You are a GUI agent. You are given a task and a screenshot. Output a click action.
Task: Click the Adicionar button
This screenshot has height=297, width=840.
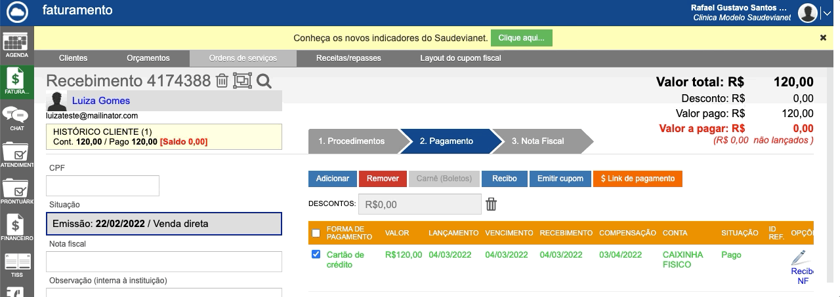[333, 179]
